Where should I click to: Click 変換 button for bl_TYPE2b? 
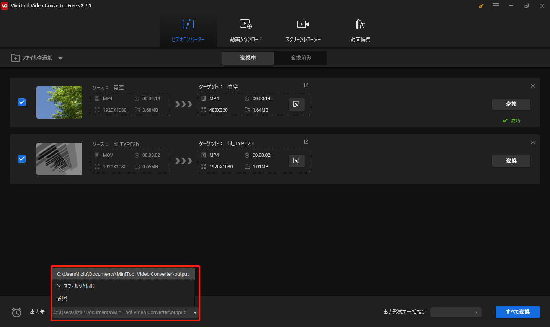coord(511,161)
